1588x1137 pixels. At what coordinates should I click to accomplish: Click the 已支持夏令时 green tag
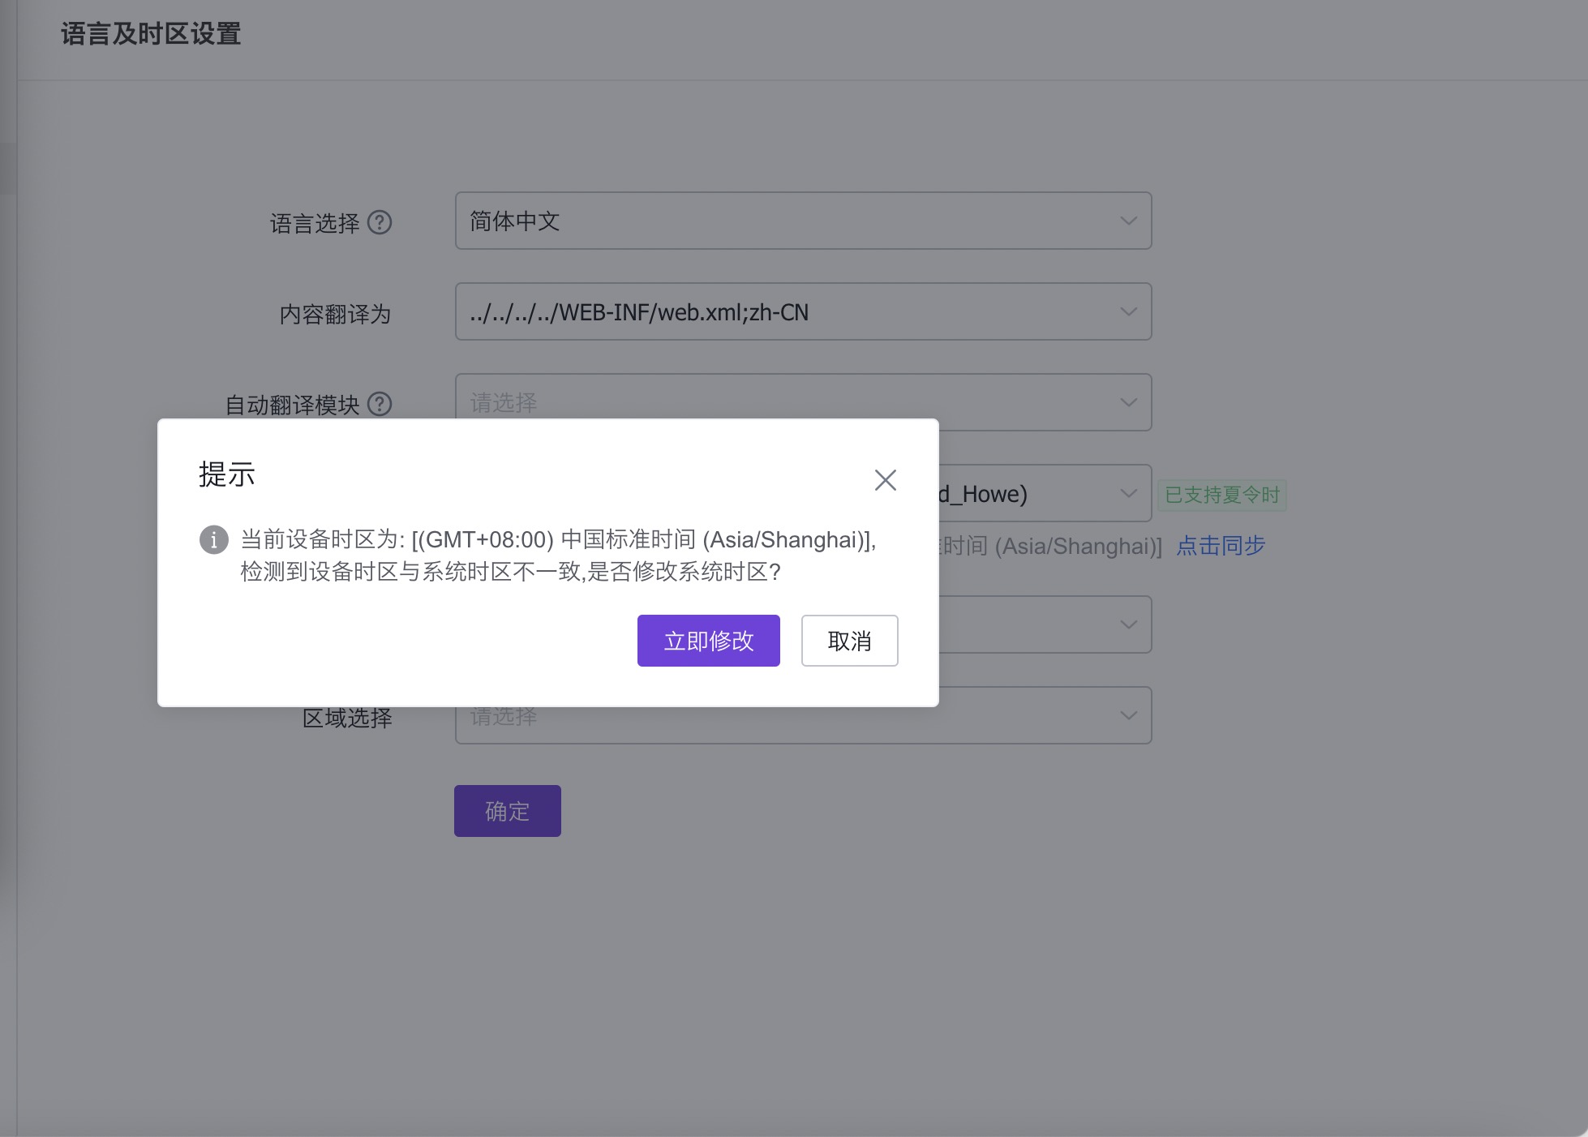1221,495
